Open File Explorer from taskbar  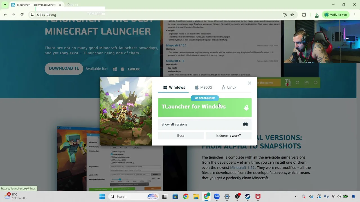tap(196, 196)
